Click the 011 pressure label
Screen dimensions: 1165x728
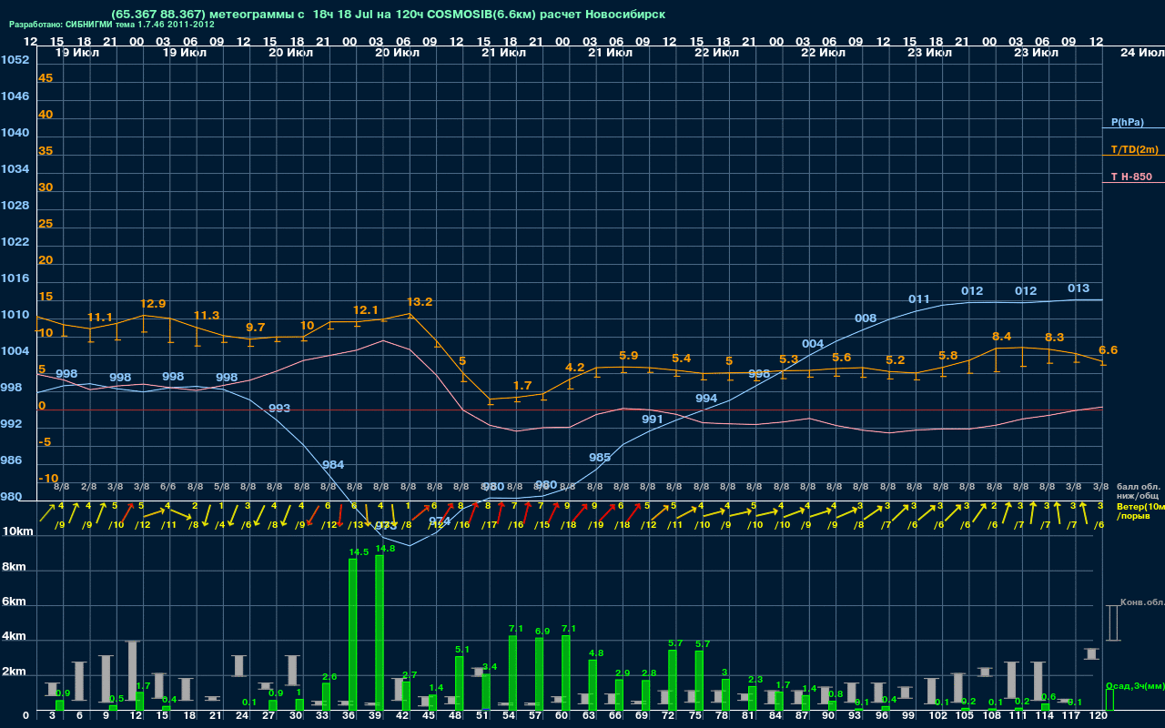pyautogui.click(x=919, y=299)
